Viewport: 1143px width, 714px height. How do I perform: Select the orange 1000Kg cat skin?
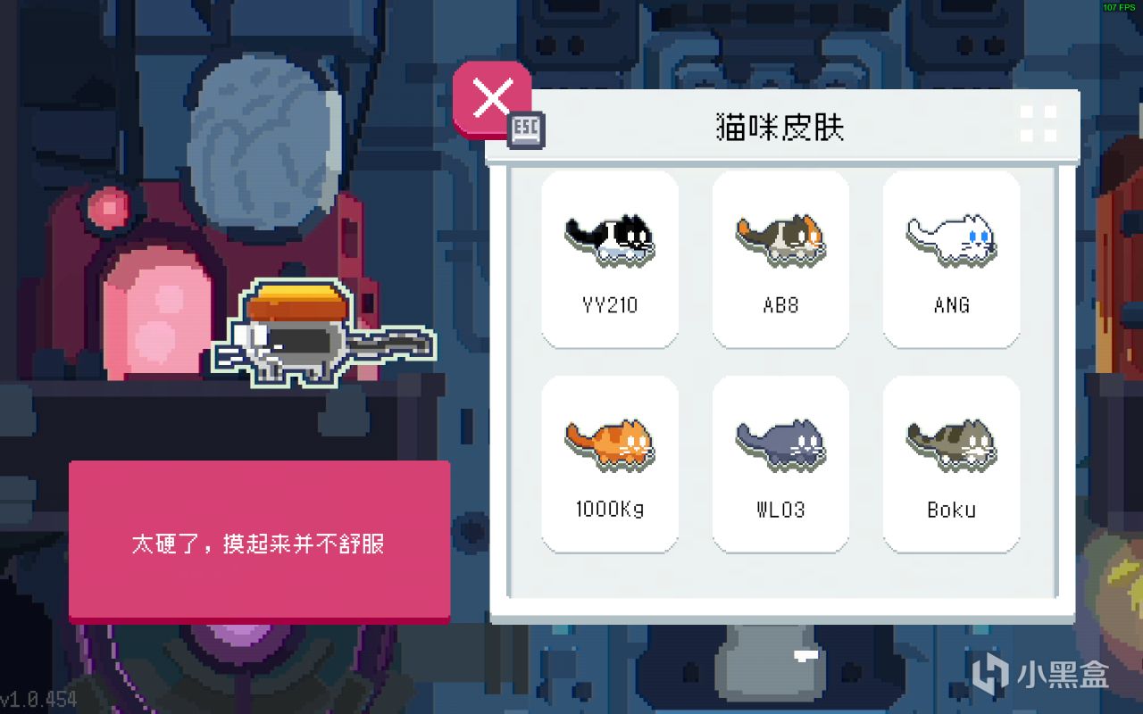pos(610,464)
